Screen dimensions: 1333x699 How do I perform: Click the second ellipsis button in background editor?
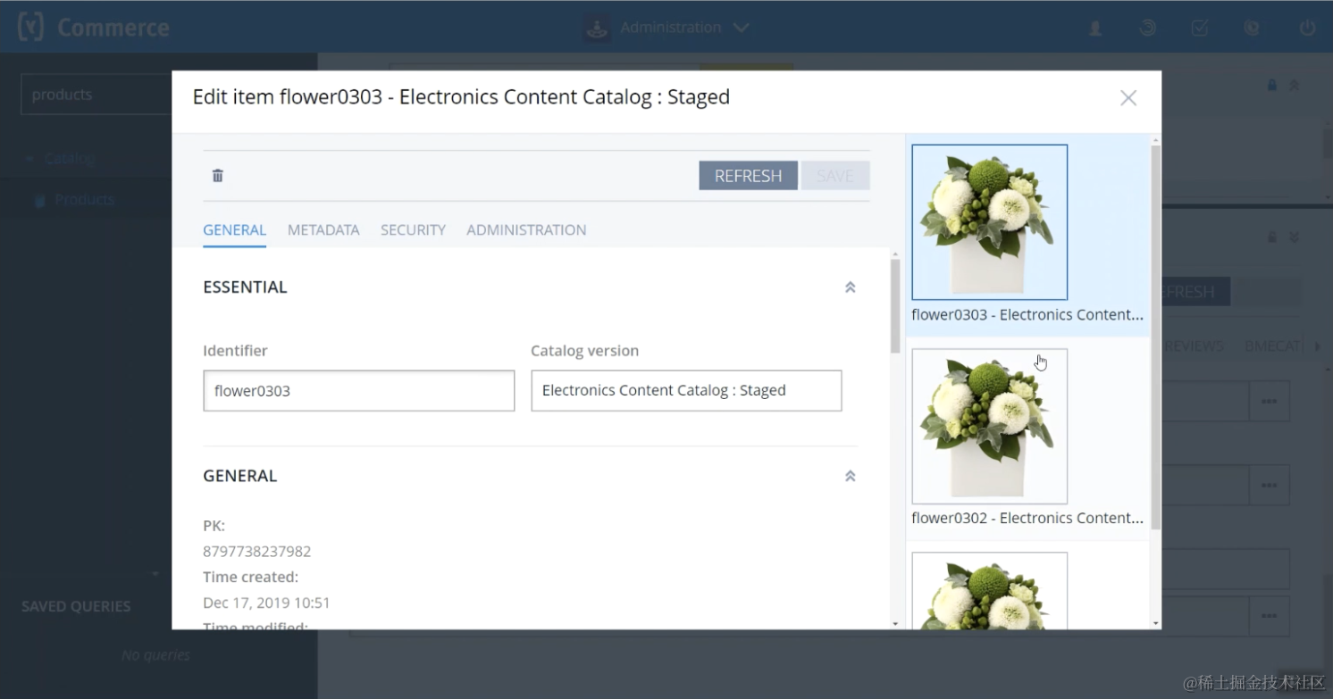tap(1269, 485)
